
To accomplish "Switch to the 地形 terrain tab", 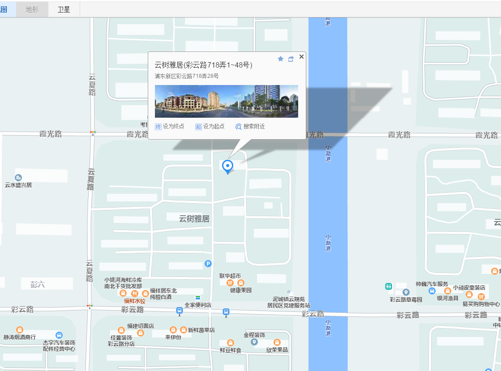I will click(x=32, y=9).
